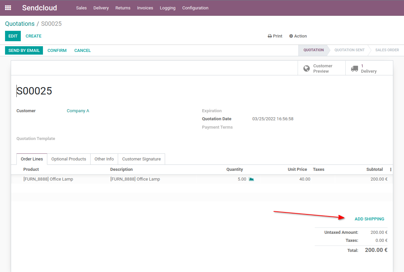Screen dimensions: 404x272
Task: Open the 1 Delivery stat button
Action: 369,68
